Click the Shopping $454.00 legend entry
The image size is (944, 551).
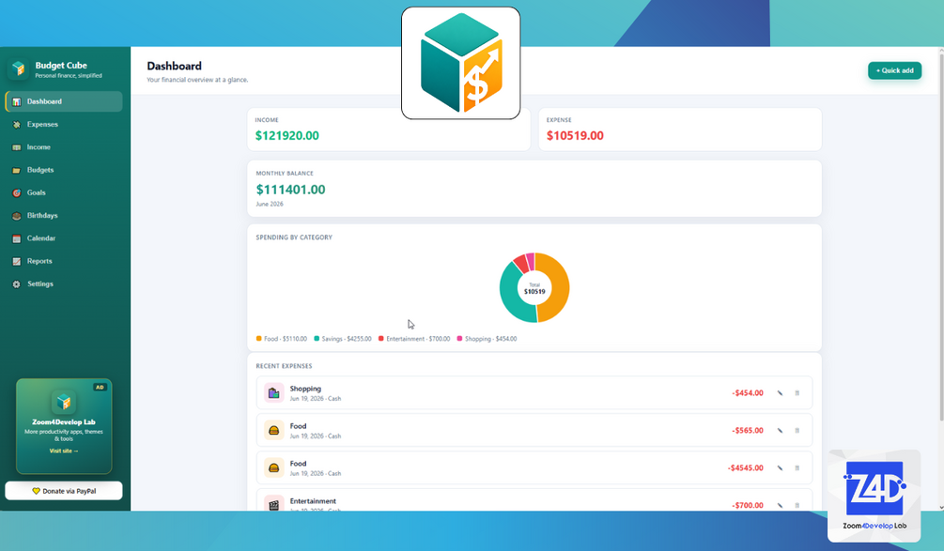pyautogui.click(x=487, y=339)
